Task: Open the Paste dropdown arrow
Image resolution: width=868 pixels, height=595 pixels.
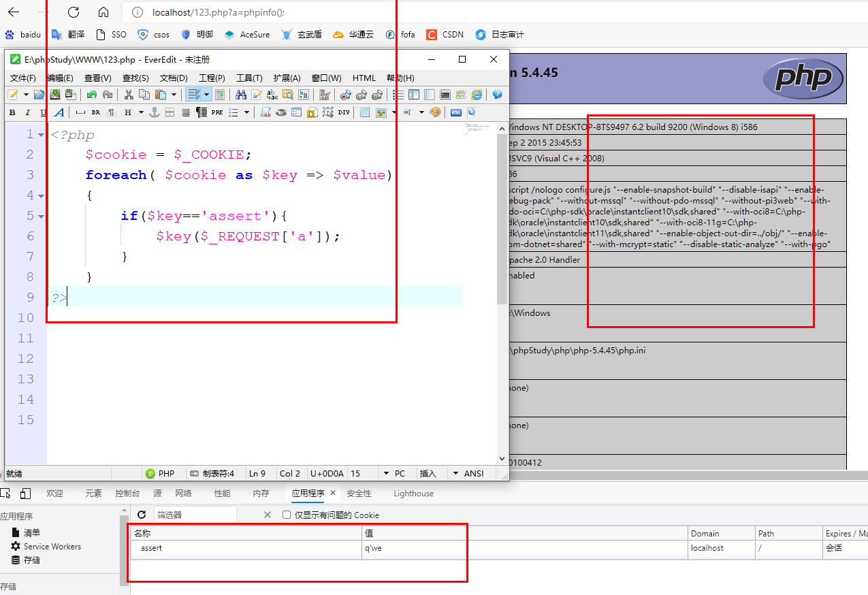Action: pyautogui.click(x=174, y=95)
